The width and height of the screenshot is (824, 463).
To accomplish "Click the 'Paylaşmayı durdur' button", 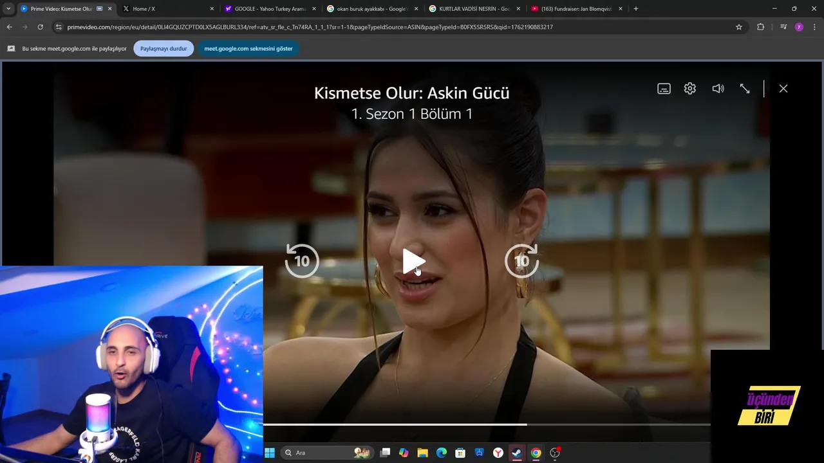I will (x=164, y=48).
